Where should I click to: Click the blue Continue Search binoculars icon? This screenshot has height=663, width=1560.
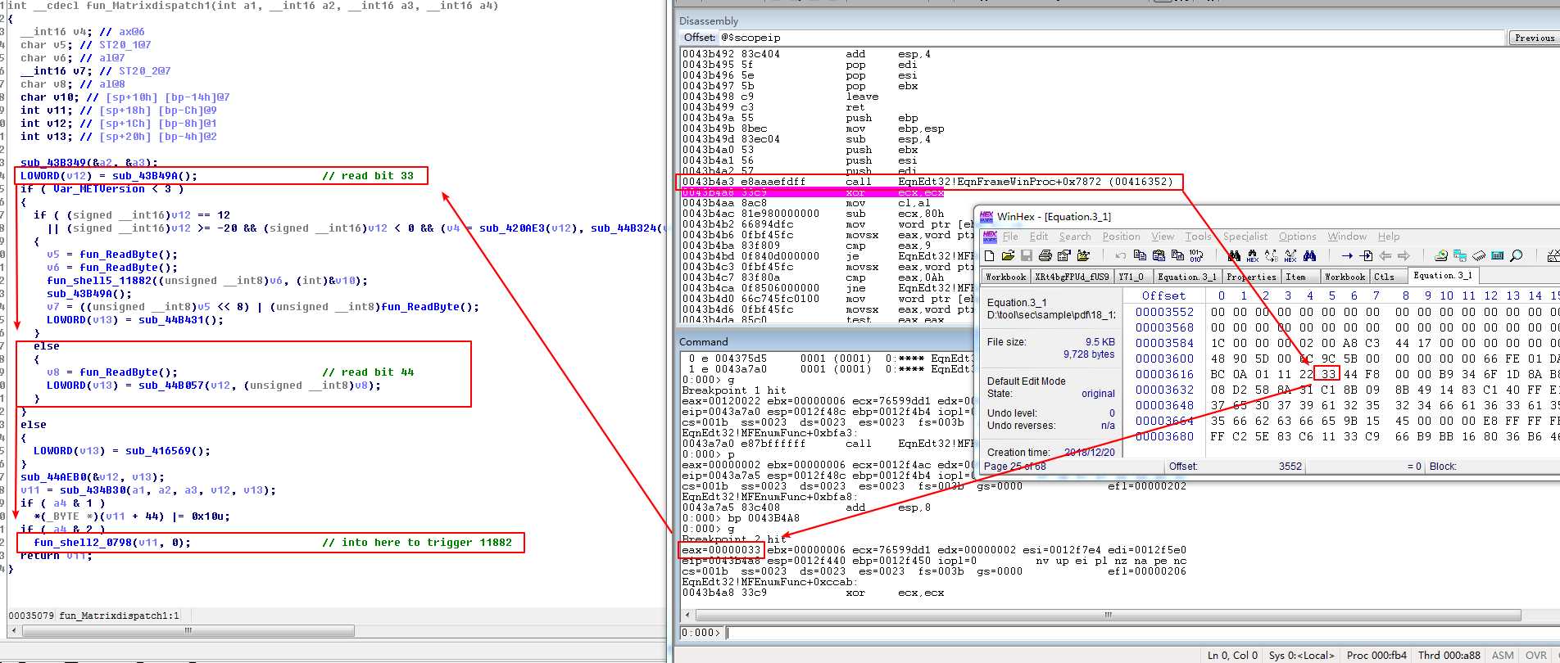pyautogui.click(x=1310, y=256)
